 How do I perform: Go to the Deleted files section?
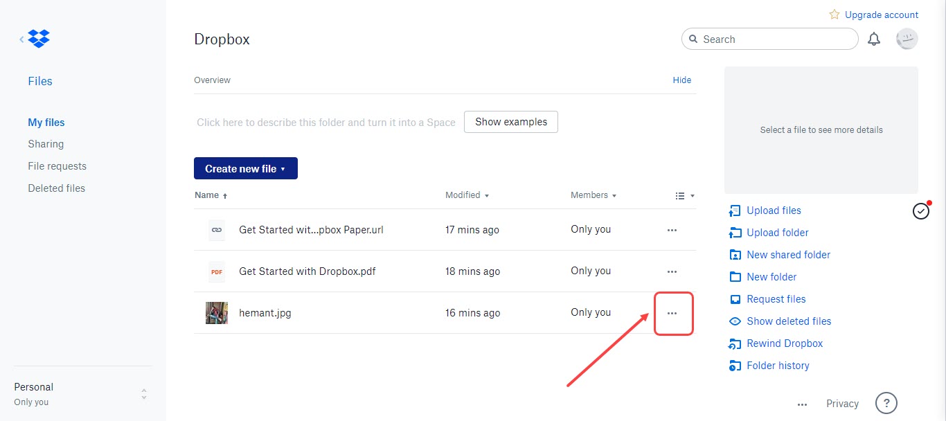coord(56,188)
